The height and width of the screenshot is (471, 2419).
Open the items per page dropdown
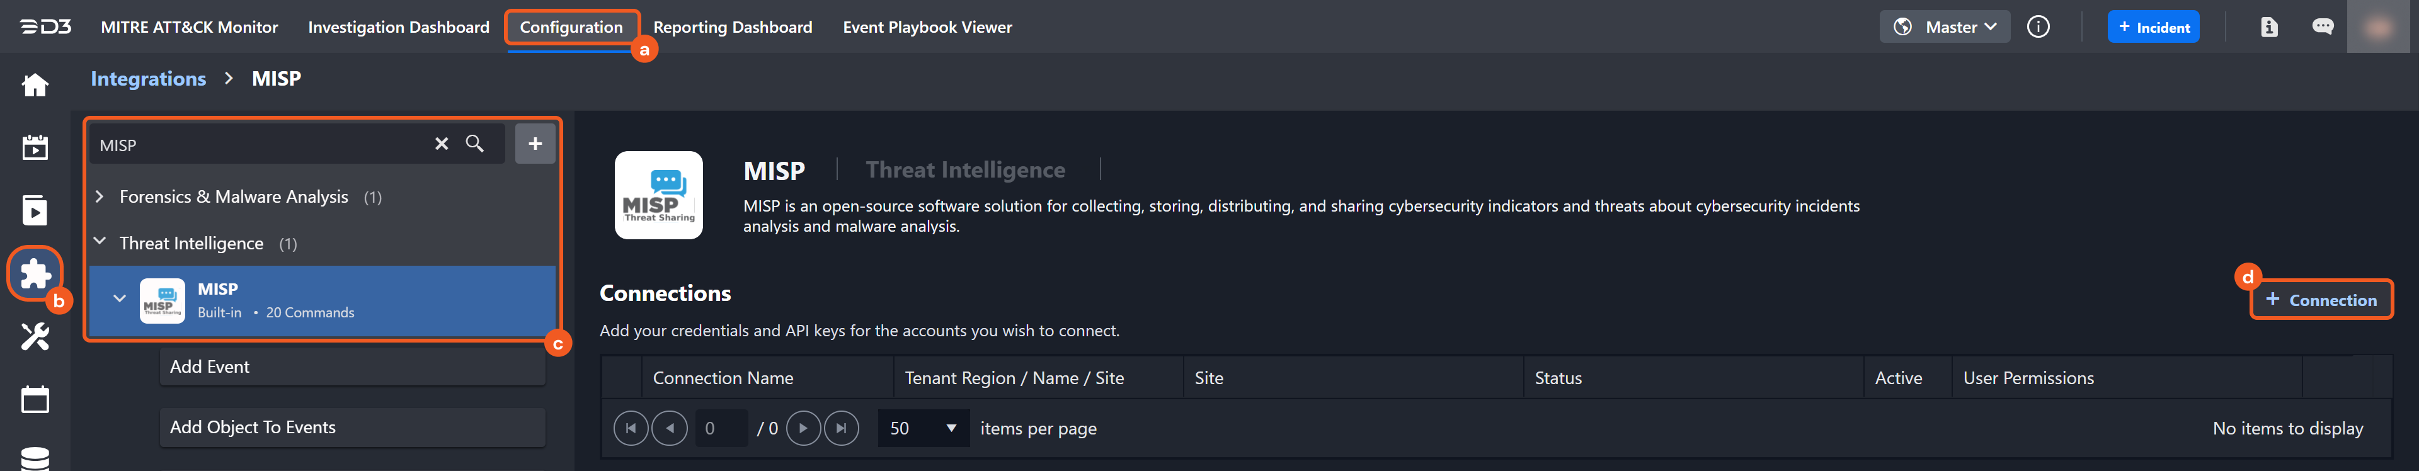click(923, 428)
